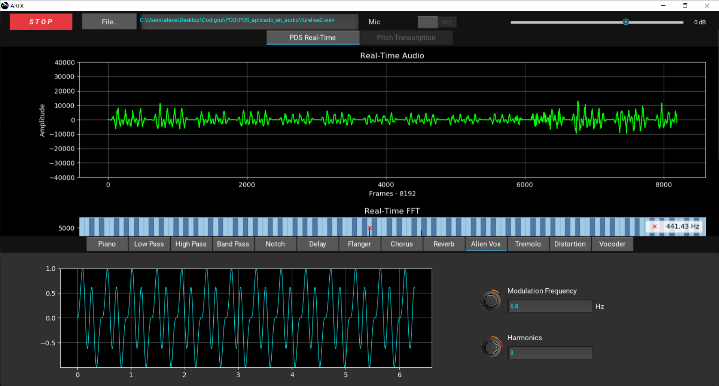Close the ARFX window
Screen dimensions: 719x386
(707, 6)
